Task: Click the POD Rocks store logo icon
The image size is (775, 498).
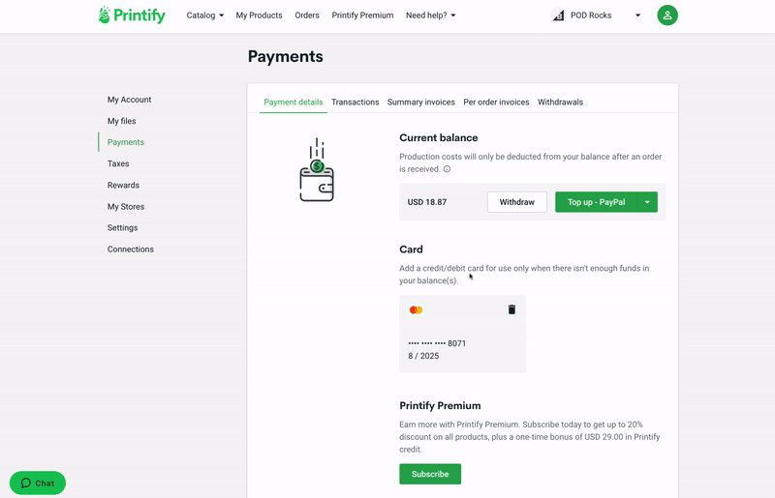Action: [558, 15]
